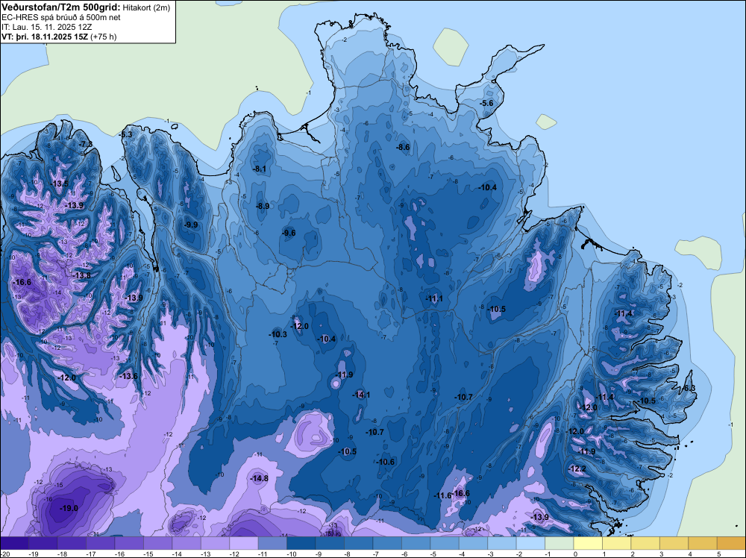Click the legend color swatch labeled -10
This screenshot has width=746, height=558.
[301, 543]
